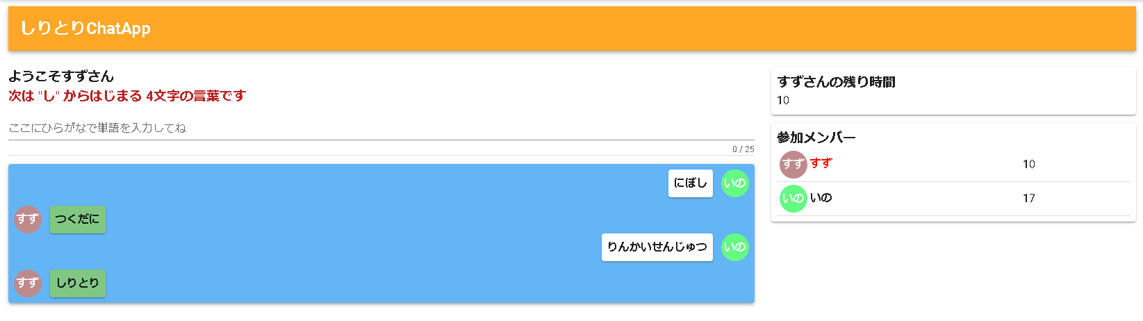Select the いの avatar next to にぼし

734,183
